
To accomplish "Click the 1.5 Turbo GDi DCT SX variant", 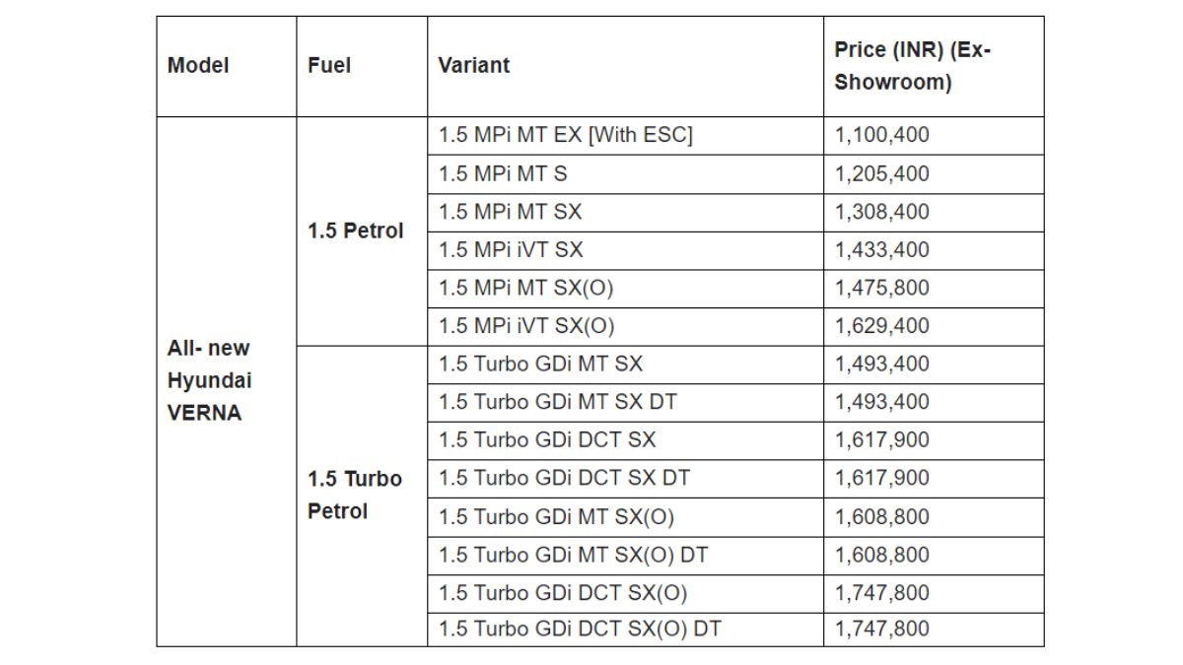I will click(547, 440).
